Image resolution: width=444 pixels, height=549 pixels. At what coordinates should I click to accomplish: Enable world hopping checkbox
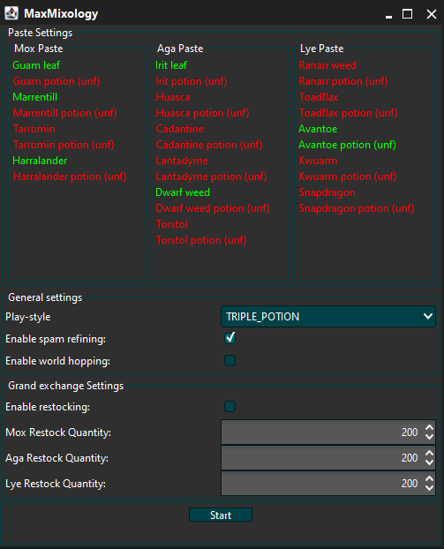(230, 360)
